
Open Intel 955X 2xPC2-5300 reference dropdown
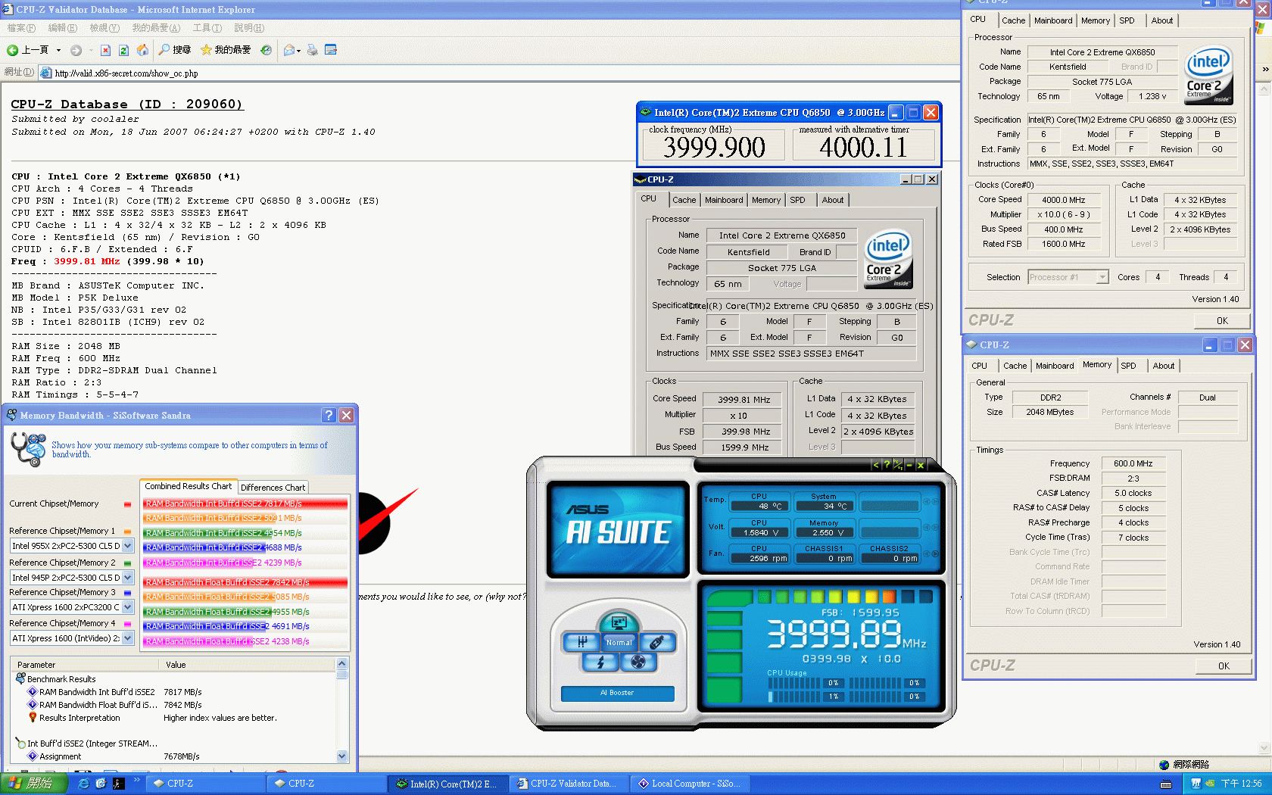pos(127,546)
